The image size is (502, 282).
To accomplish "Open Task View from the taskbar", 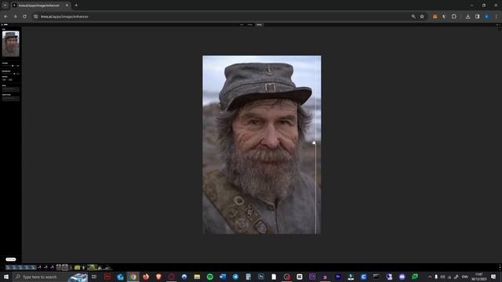I will (94, 277).
